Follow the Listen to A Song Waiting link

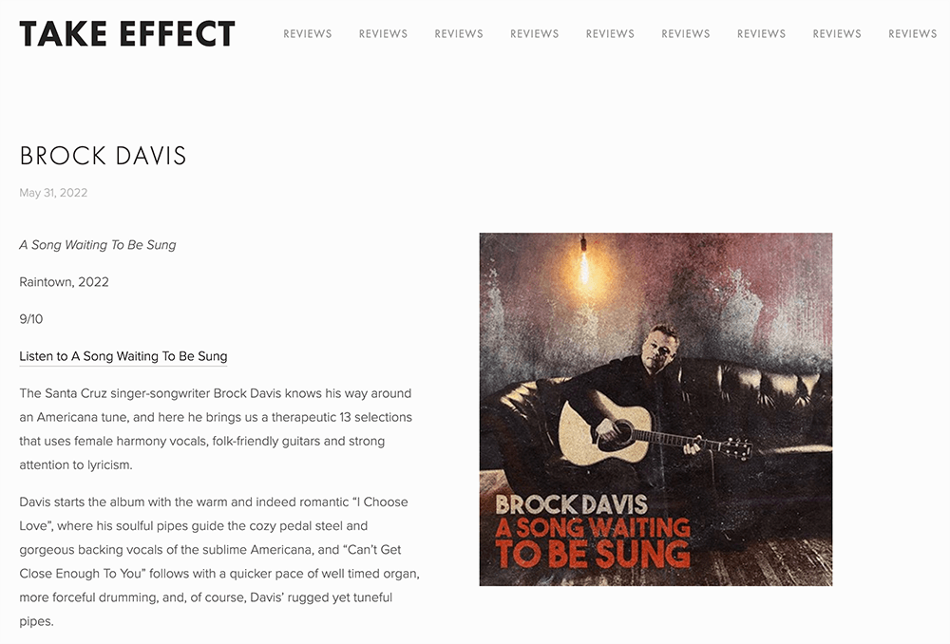coord(123,356)
